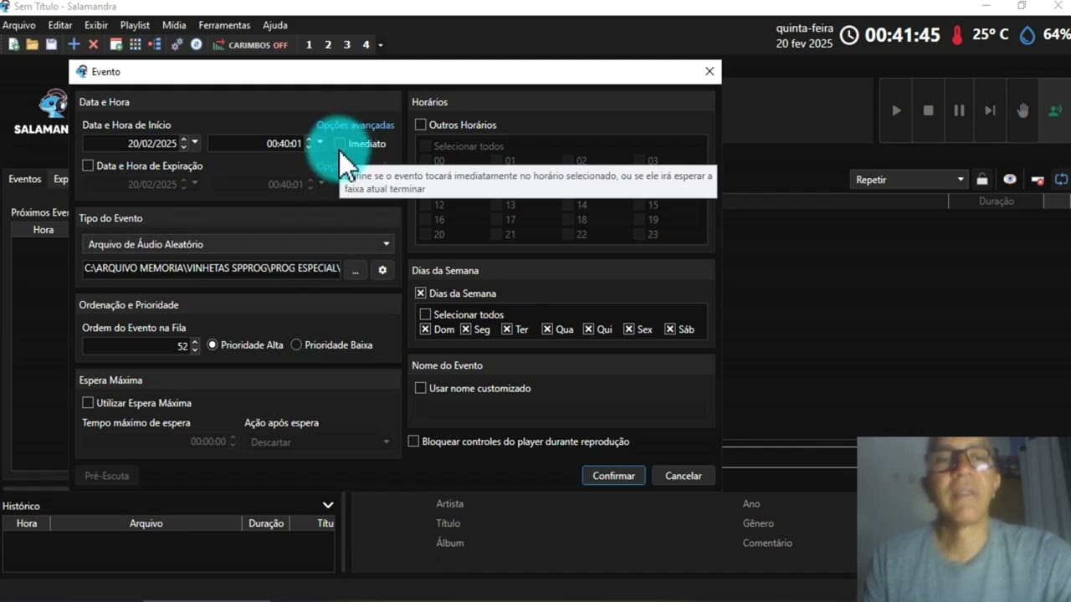Click the Confirmar button
This screenshot has width=1071, height=602.
tap(613, 476)
